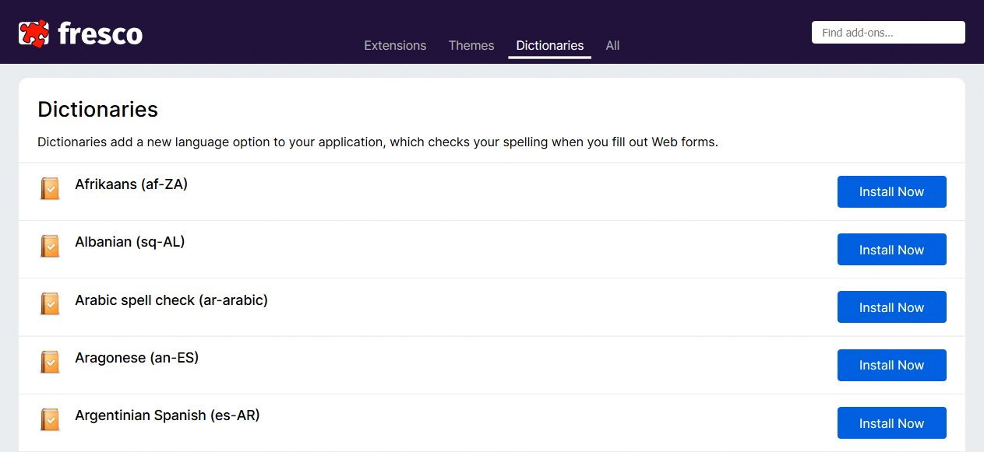Install the Arabic spell check dictionary
Viewport: 984px width, 452px height.
click(891, 307)
